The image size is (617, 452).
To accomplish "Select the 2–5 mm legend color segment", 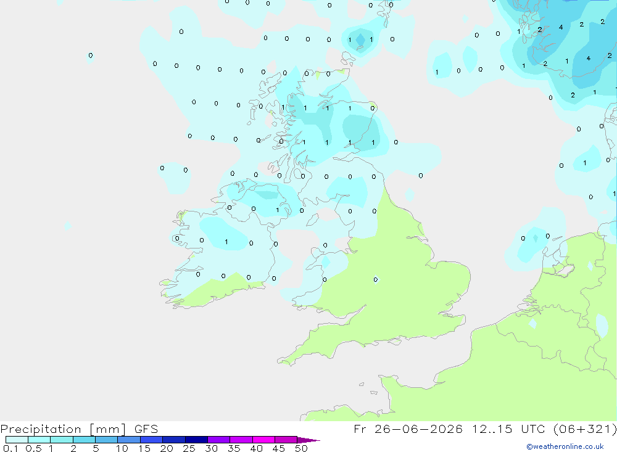I will pos(84,440).
